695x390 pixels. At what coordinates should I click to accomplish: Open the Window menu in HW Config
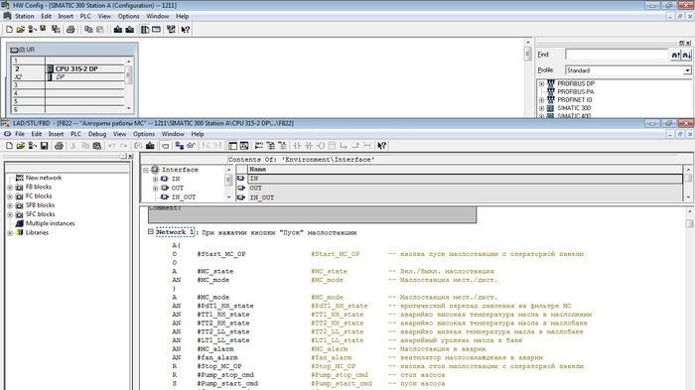pos(157,16)
